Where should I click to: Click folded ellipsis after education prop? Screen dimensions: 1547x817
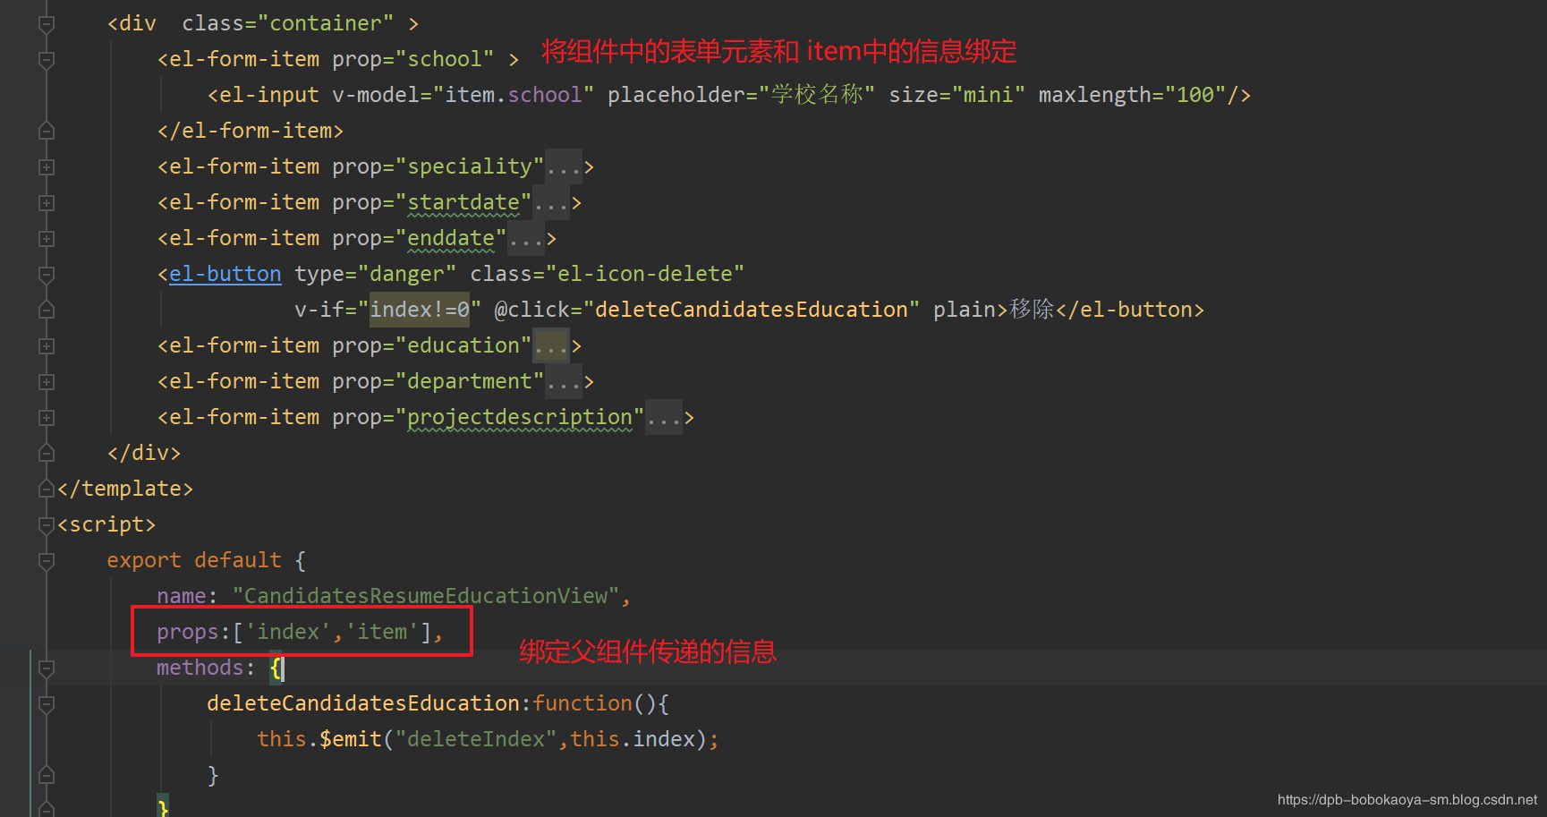click(551, 345)
